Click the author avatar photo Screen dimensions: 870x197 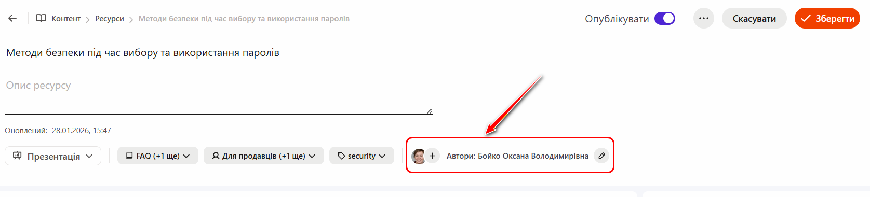(x=418, y=156)
